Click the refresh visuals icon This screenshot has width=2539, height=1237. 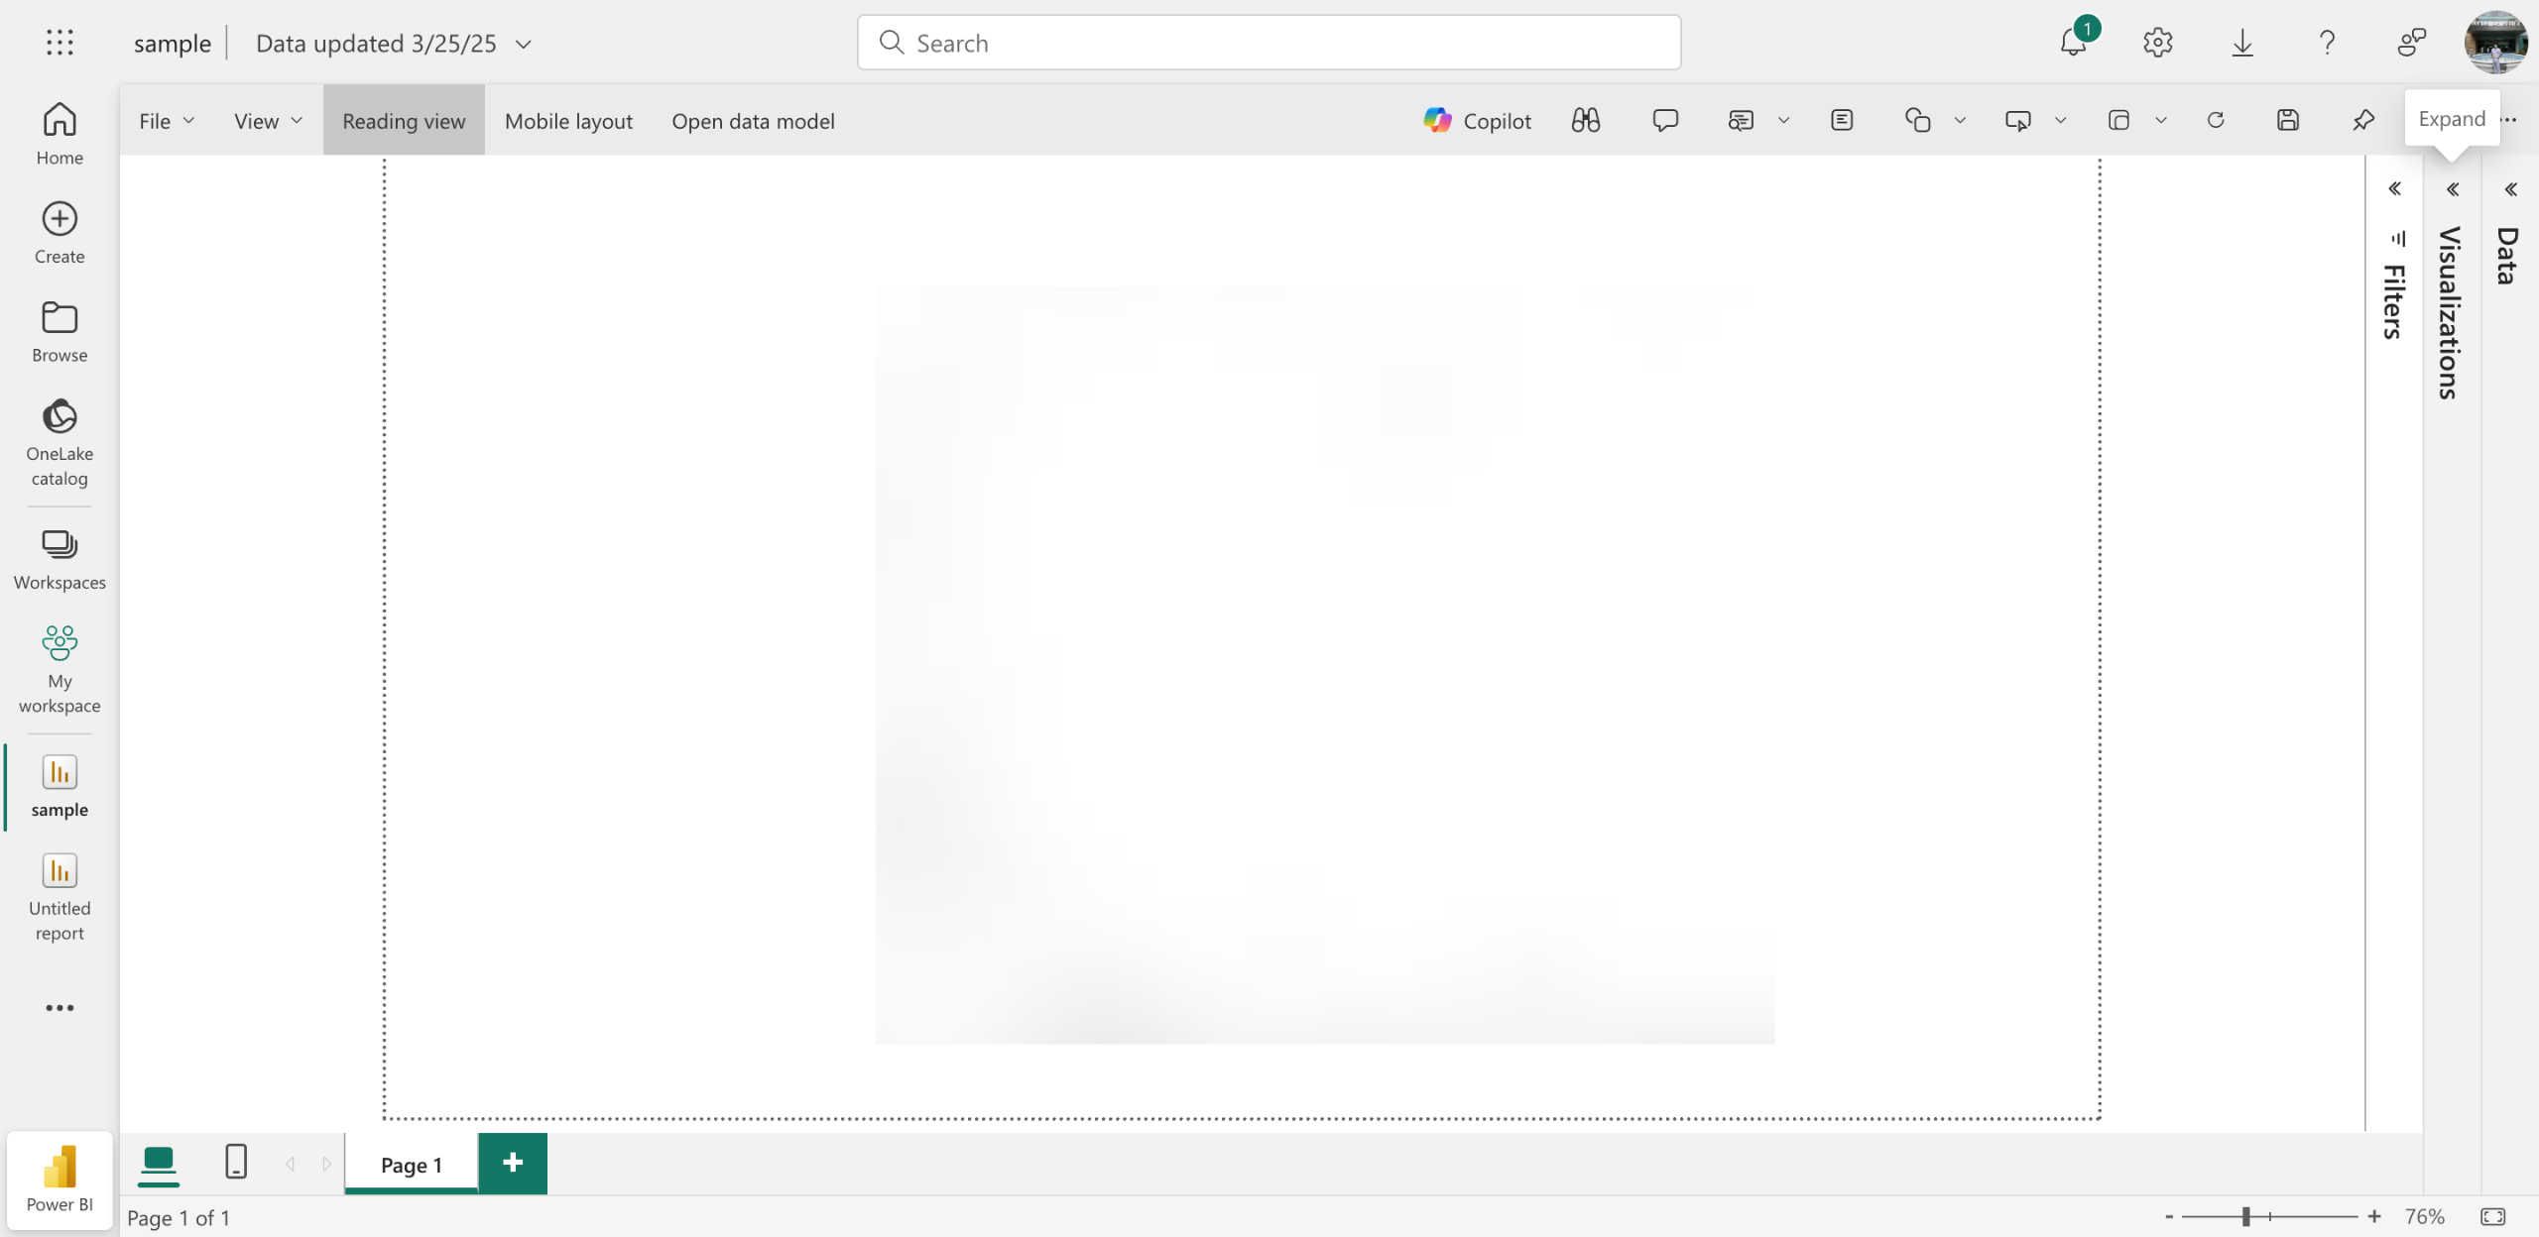coord(2216,121)
